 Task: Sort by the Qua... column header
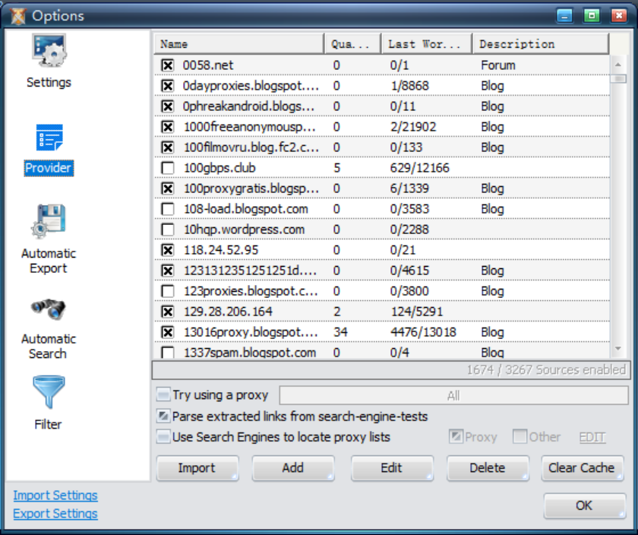tap(352, 44)
